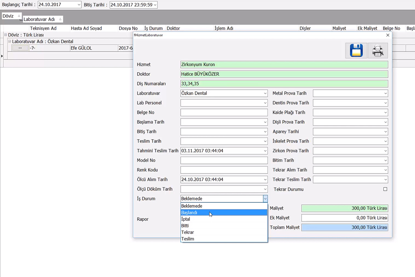415x277 pixels.
Task: Close the fHizmetLaboratuvar dialog
Action: tap(388, 35)
